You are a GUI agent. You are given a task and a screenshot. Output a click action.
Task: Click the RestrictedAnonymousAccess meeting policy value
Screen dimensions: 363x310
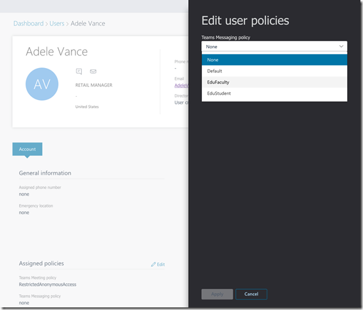[47, 284]
